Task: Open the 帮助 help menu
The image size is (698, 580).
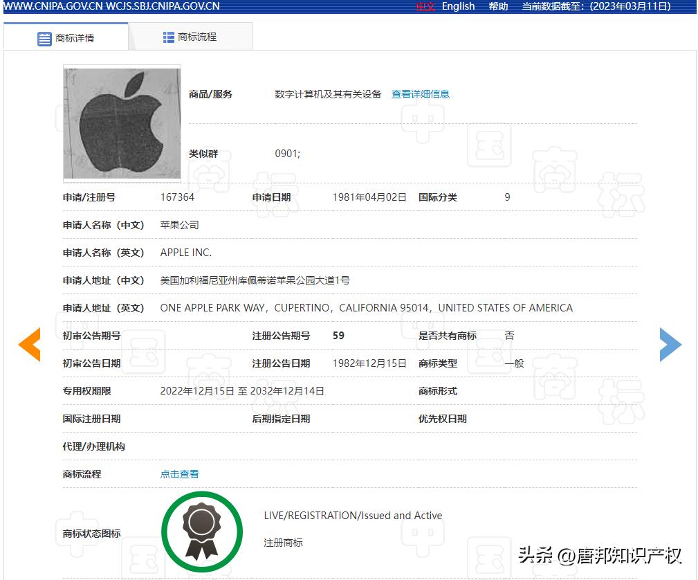Action: (x=498, y=6)
